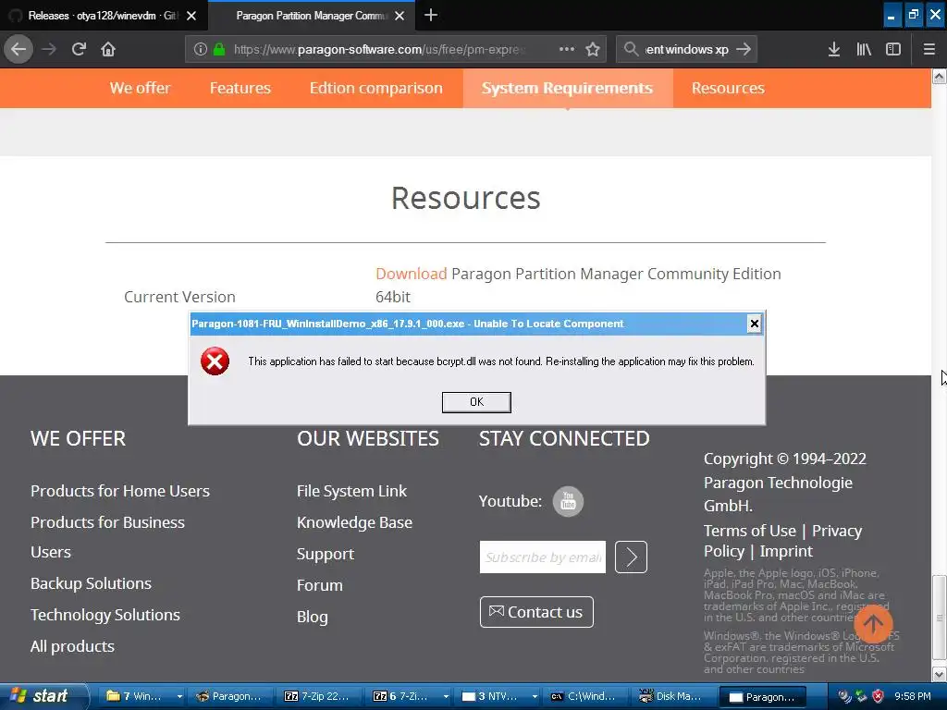Open a new browser tab
The image size is (947, 710).
tap(431, 15)
